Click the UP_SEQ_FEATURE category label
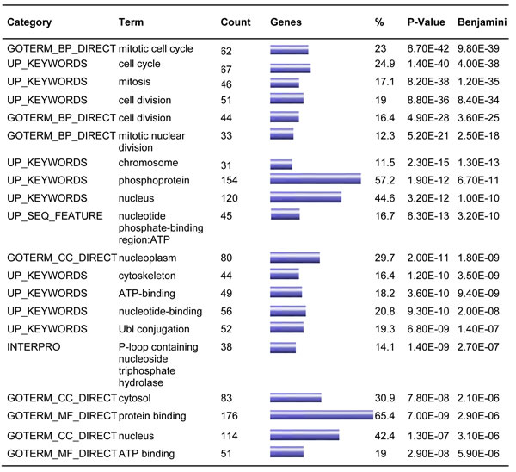This screenshot has width=516, height=472. [x=46, y=215]
